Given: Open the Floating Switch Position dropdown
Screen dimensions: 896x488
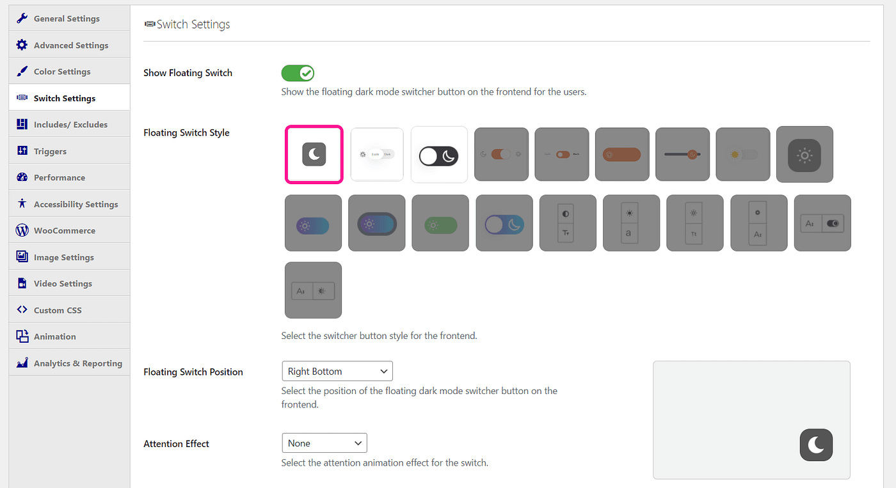Looking at the screenshot, I should pos(337,371).
